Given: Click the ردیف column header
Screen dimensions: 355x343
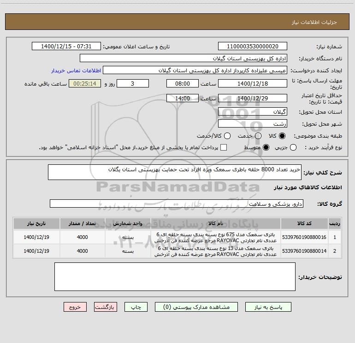Looking at the screenshot, I should coord(335,223).
